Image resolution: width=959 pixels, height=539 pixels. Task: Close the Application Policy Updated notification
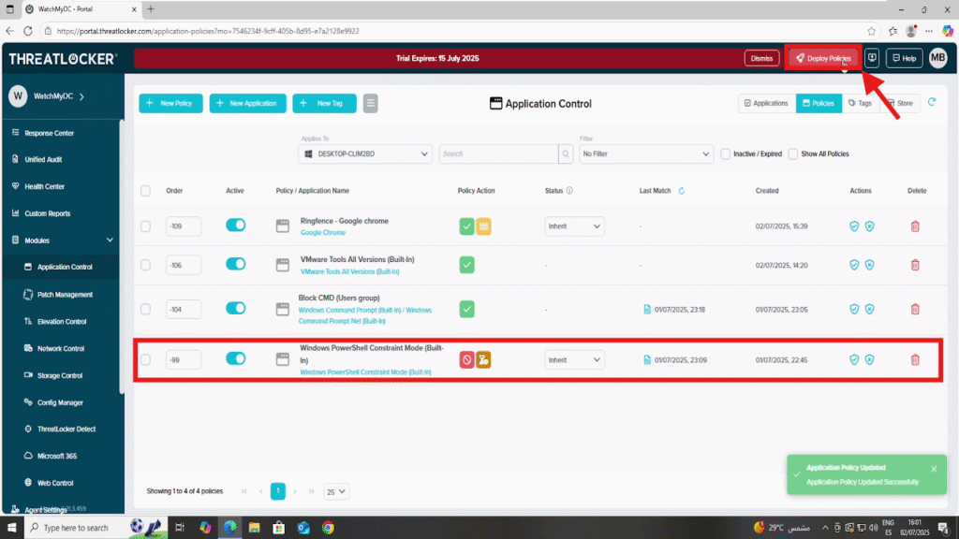[x=934, y=469]
